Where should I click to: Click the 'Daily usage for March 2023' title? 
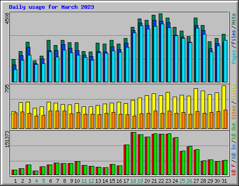tap(51, 7)
